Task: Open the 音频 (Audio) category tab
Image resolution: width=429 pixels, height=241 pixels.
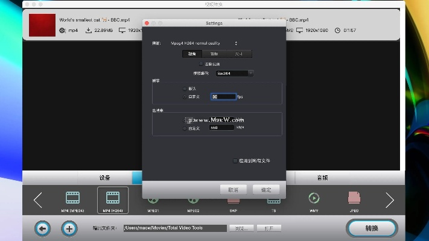Action: point(322,178)
